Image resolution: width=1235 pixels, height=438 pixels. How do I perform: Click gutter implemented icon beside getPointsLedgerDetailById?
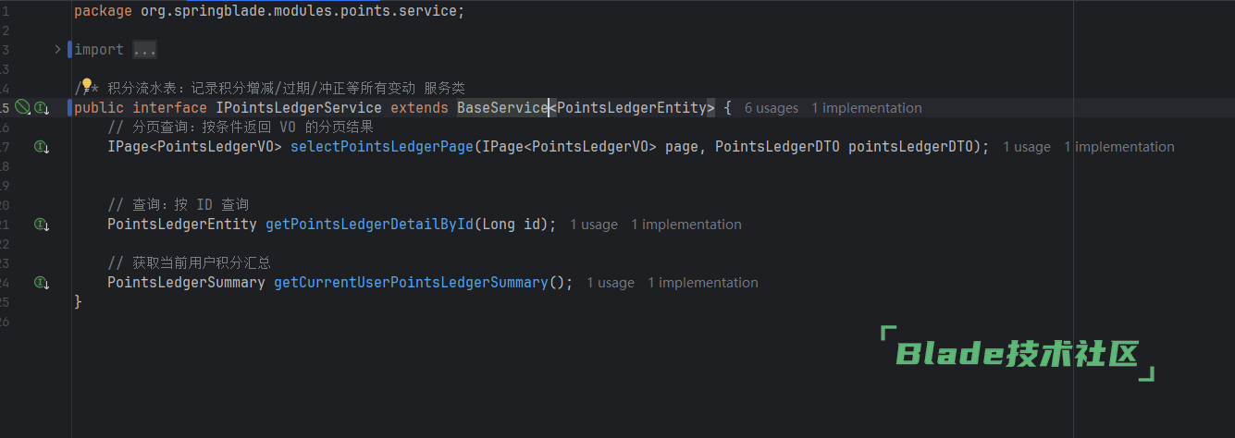coord(42,225)
